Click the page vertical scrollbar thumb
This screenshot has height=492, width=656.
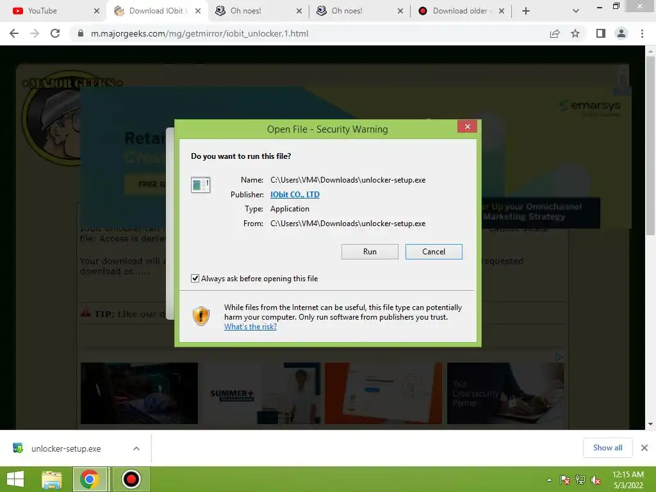click(650, 145)
